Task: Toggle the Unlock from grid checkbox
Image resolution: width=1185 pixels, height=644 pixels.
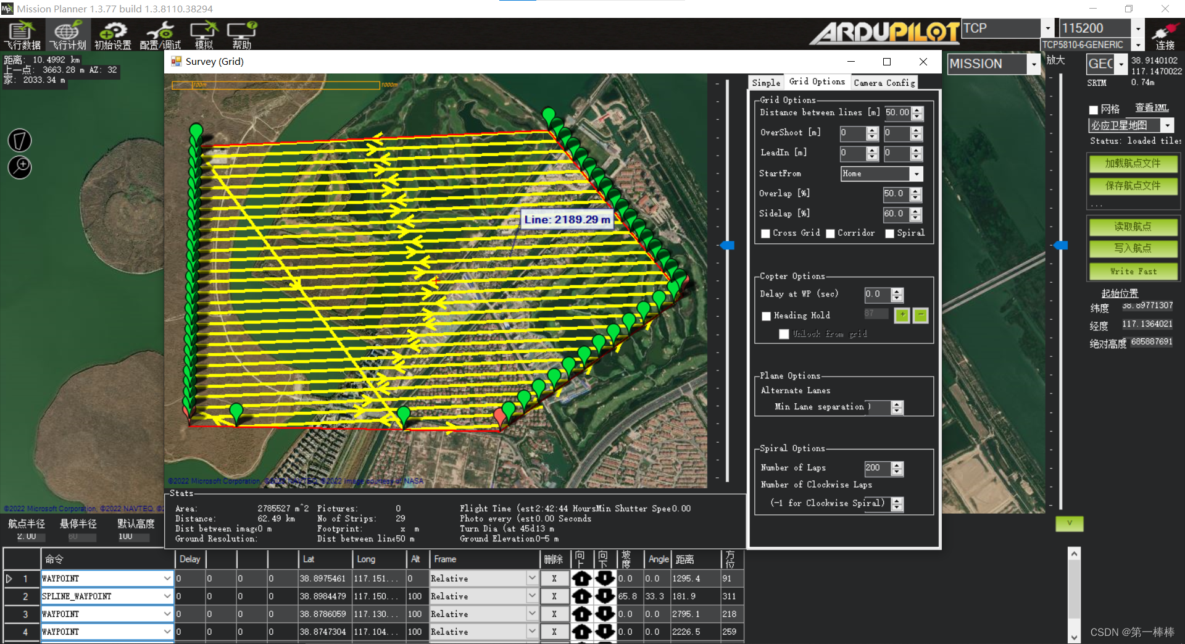Action: (x=784, y=334)
